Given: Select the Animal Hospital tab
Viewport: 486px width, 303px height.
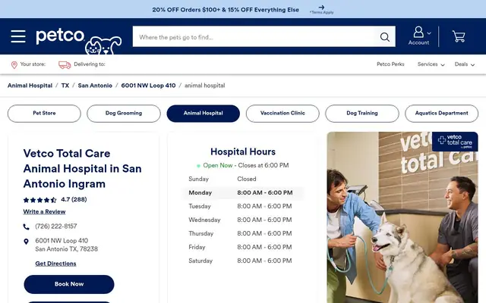Looking at the screenshot, I should tap(204, 114).
